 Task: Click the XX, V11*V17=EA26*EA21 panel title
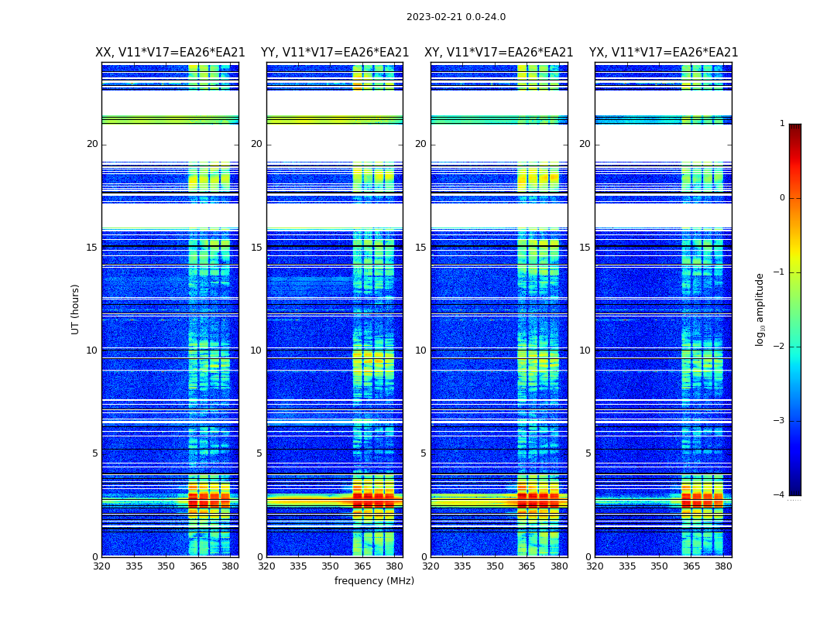pyautogui.click(x=170, y=53)
